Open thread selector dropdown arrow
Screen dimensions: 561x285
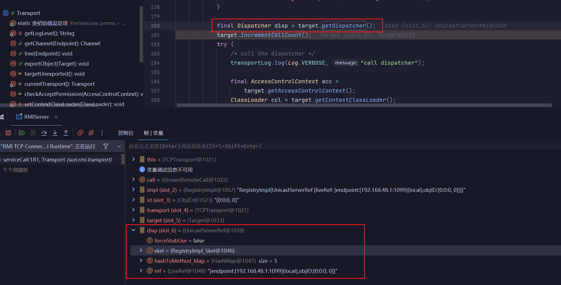[119, 146]
